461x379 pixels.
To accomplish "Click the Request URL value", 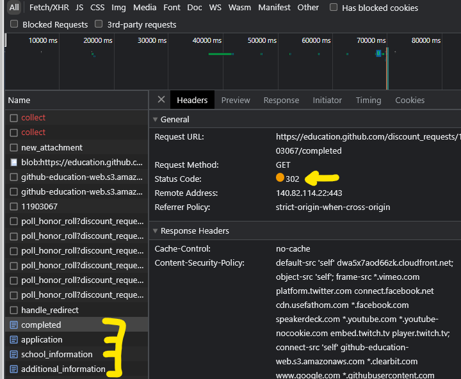I will pos(368,144).
